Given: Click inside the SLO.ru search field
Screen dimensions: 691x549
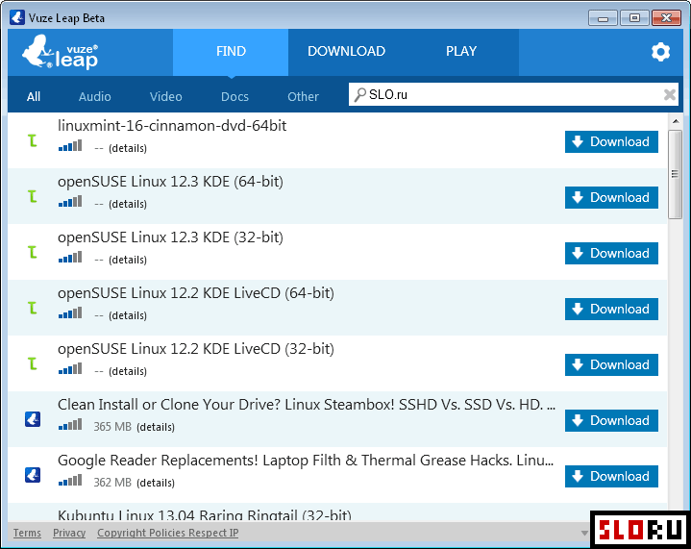Looking at the screenshot, I should click(x=513, y=94).
